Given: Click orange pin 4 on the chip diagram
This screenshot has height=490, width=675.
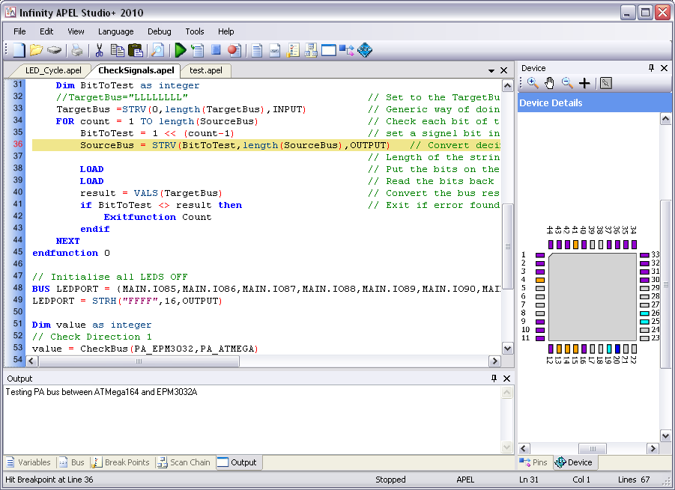Looking at the screenshot, I should point(539,280).
